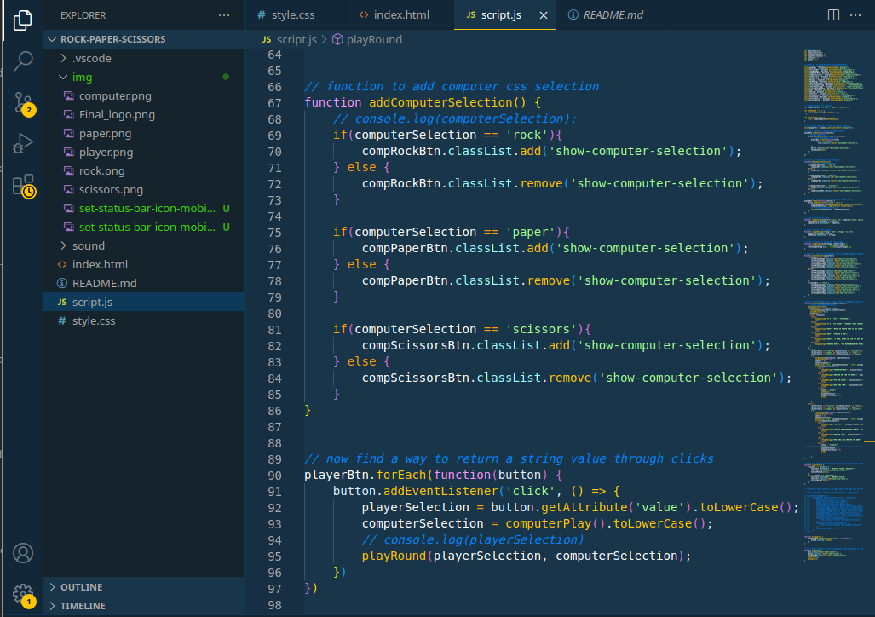Open editor more actions ellipsis
The image size is (875, 617).
point(855,15)
